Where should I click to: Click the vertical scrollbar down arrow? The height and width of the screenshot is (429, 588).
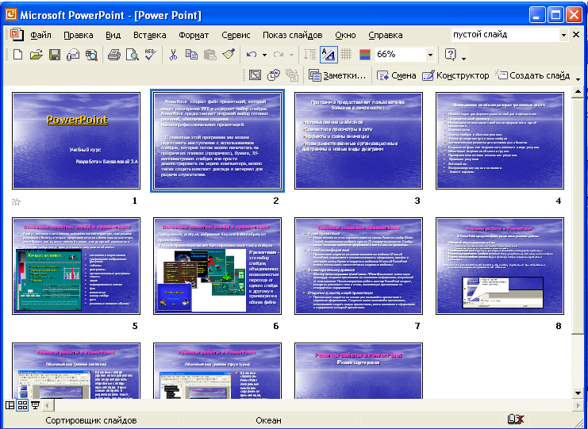tap(578, 393)
